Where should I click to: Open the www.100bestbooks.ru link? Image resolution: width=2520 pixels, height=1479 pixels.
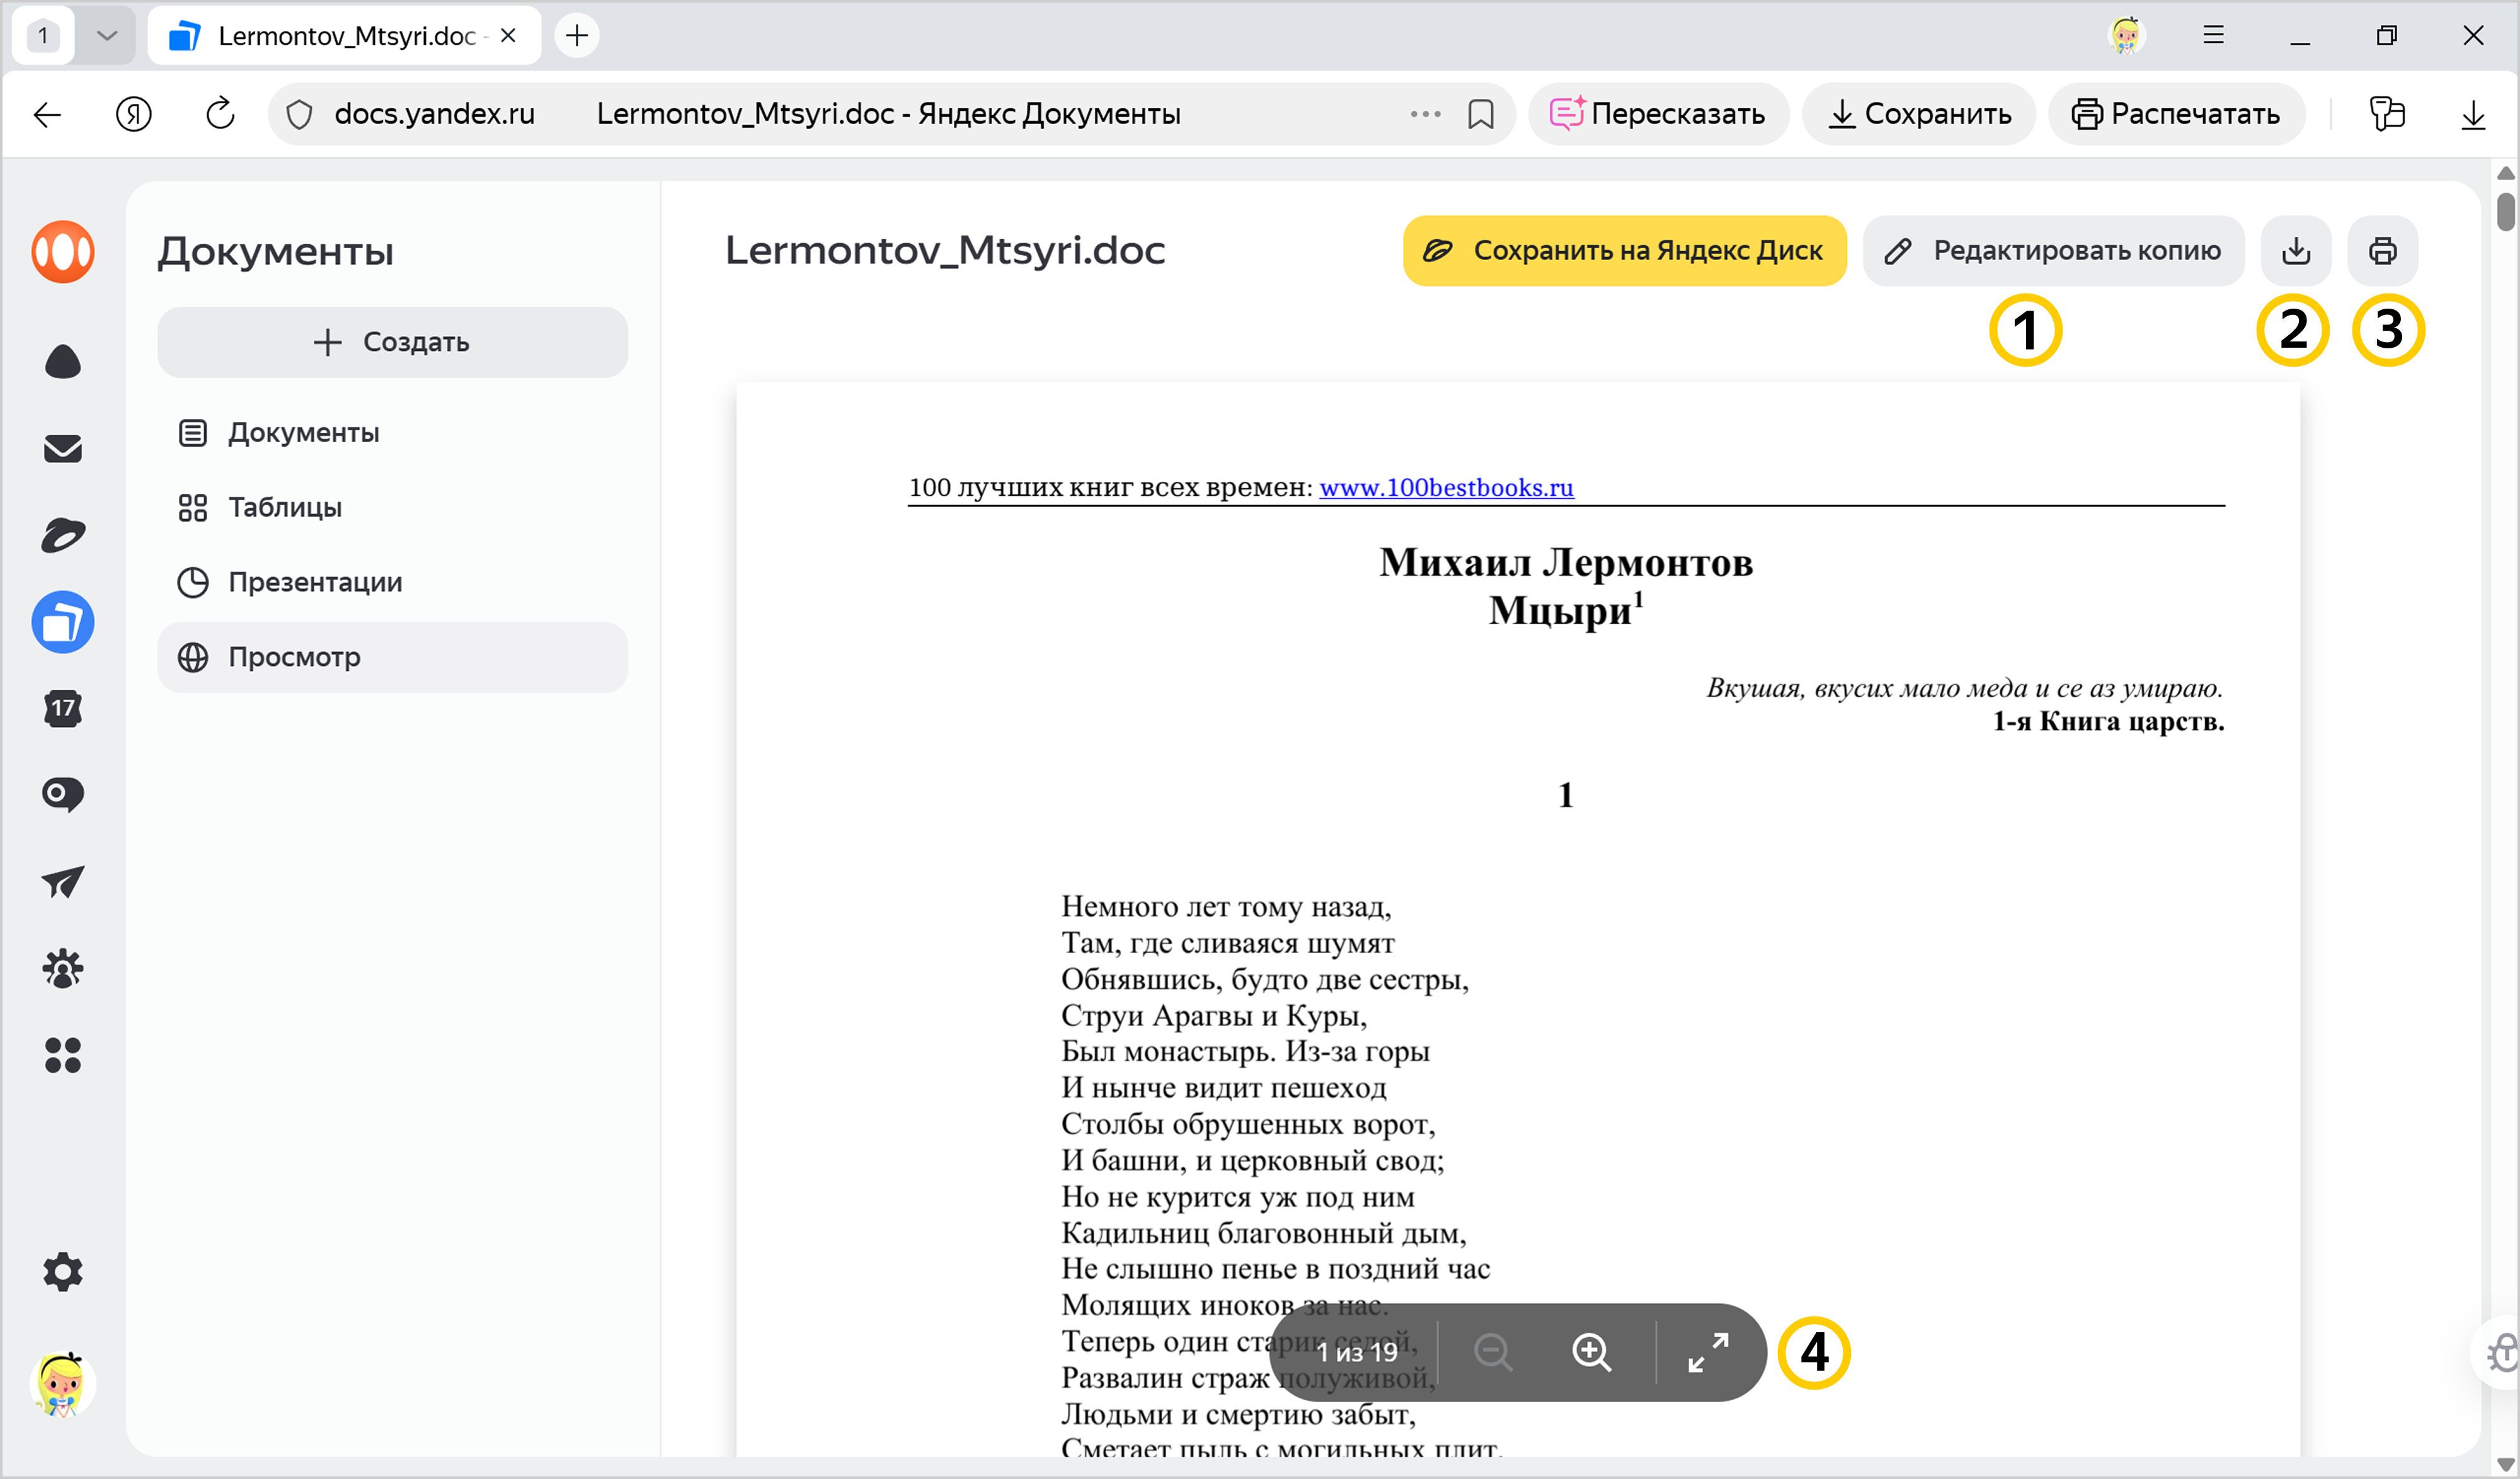(1446, 487)
